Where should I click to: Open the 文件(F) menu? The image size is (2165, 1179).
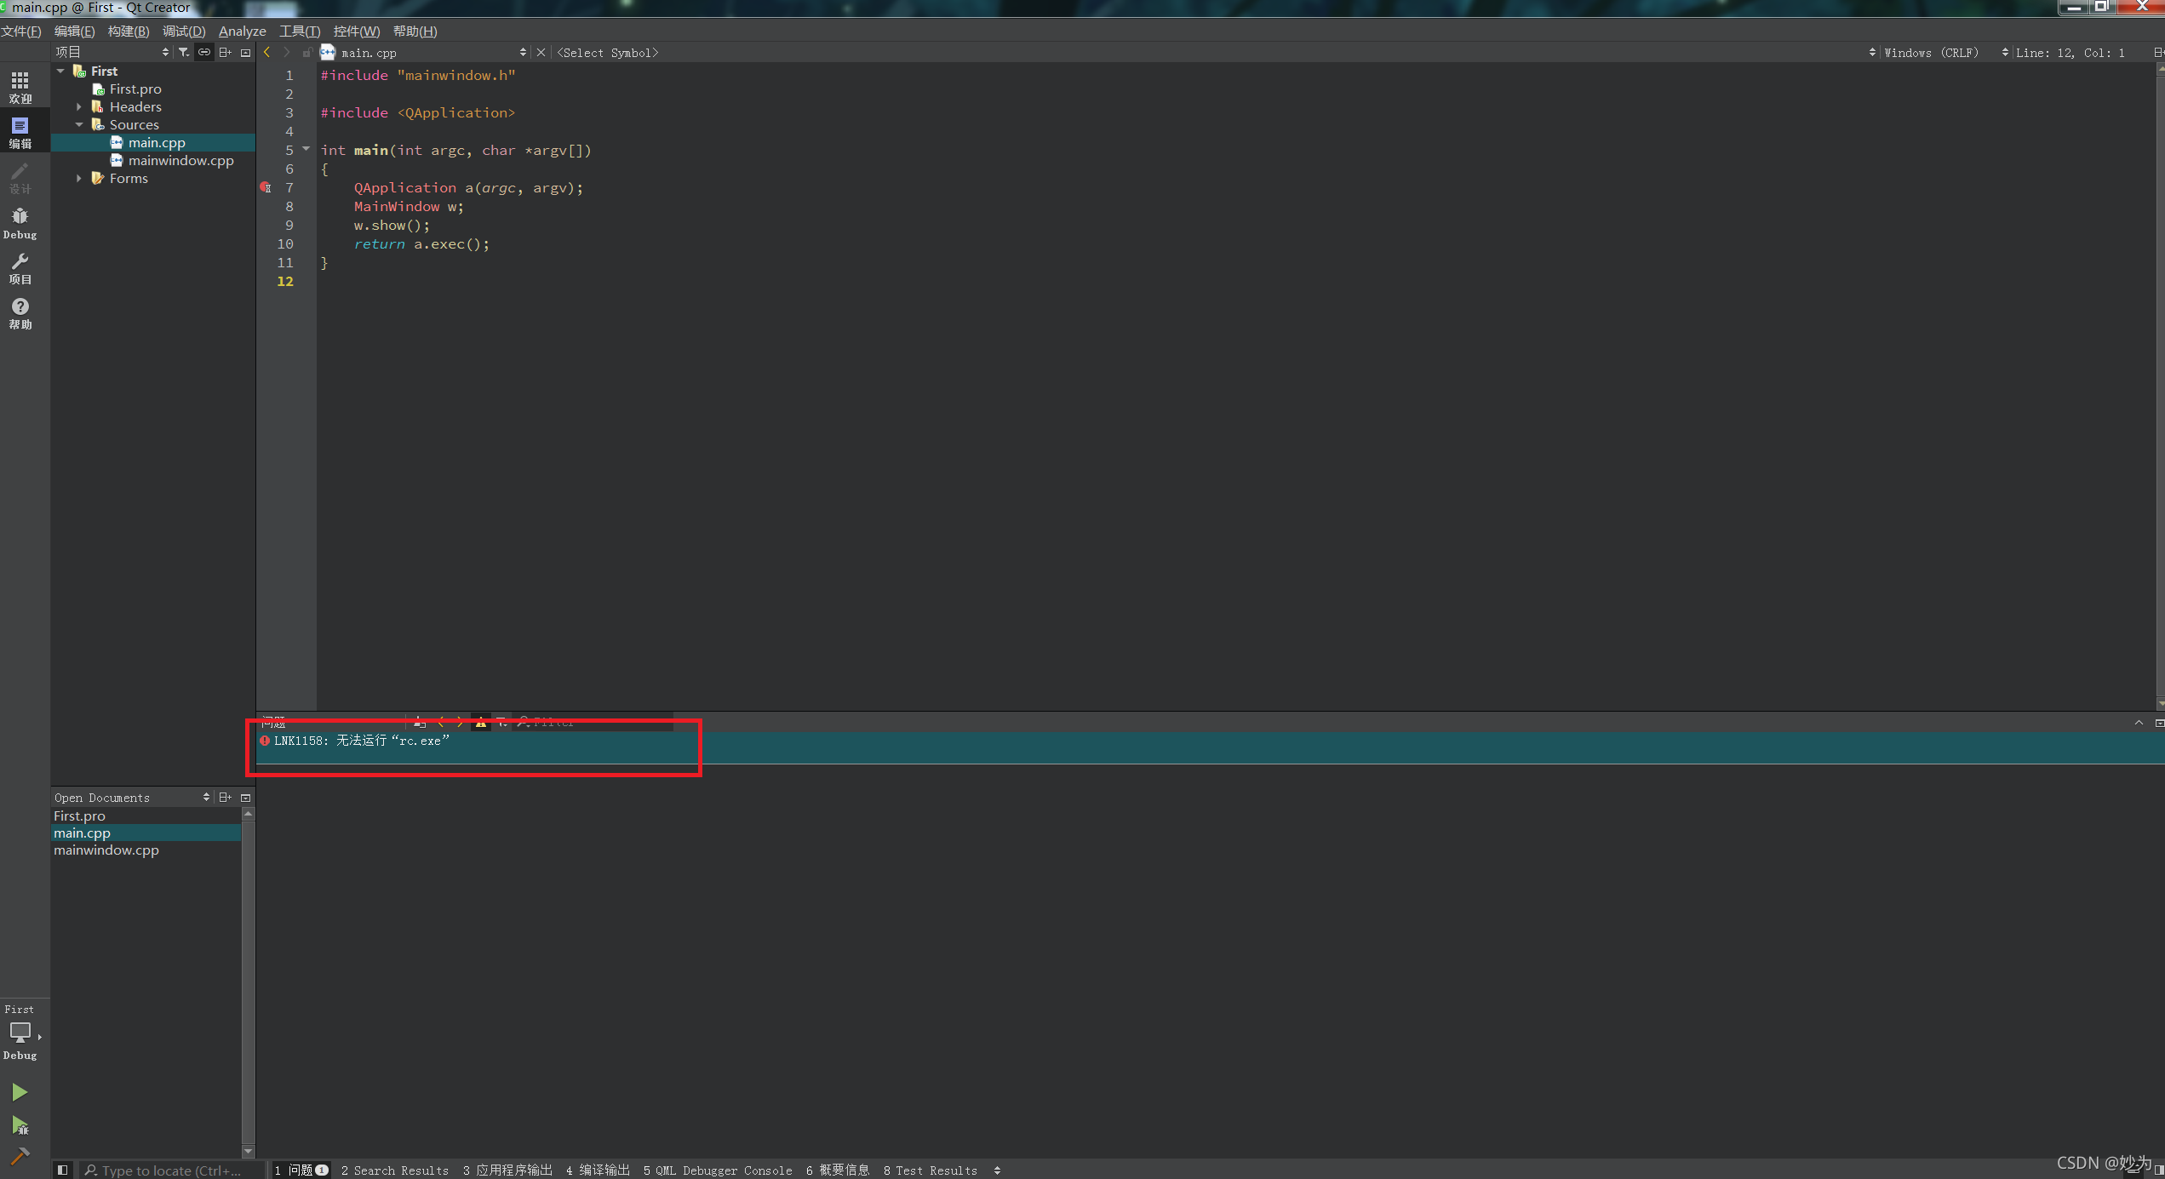pyautogui.click(x=21, y=31)
